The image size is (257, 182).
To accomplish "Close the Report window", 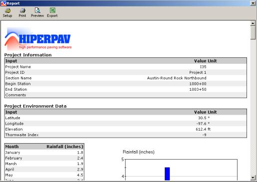I will [253, 3].
